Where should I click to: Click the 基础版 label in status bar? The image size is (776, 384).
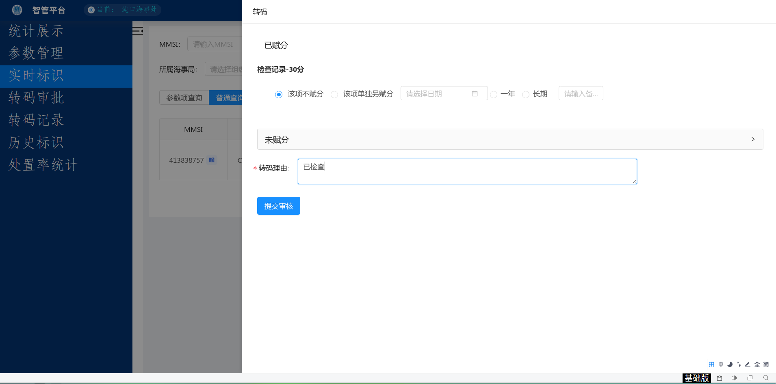(x=696, y=378)
